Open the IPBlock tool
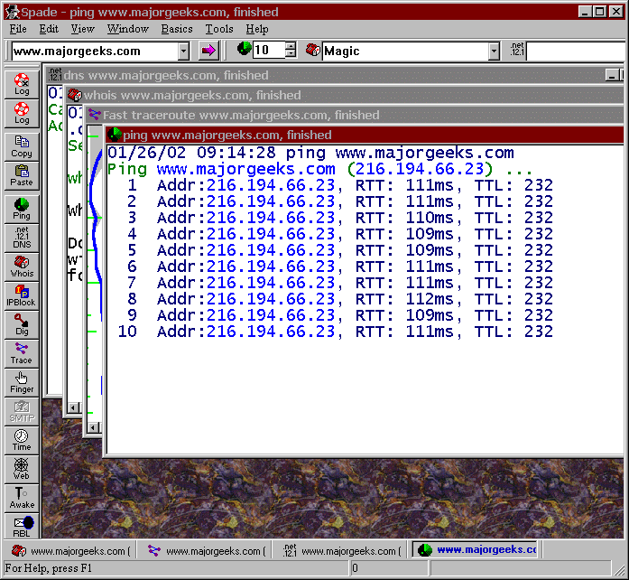The height and width of the screenshot is (580, 629). pyautogui.click(x=22, y=295)
